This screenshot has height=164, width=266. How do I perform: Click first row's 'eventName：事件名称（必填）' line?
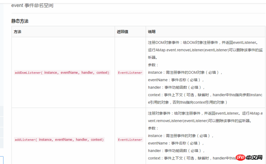[176, 80]
